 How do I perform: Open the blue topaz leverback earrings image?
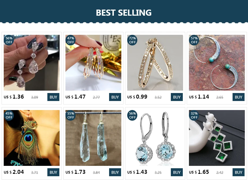[x=155, y=138]
